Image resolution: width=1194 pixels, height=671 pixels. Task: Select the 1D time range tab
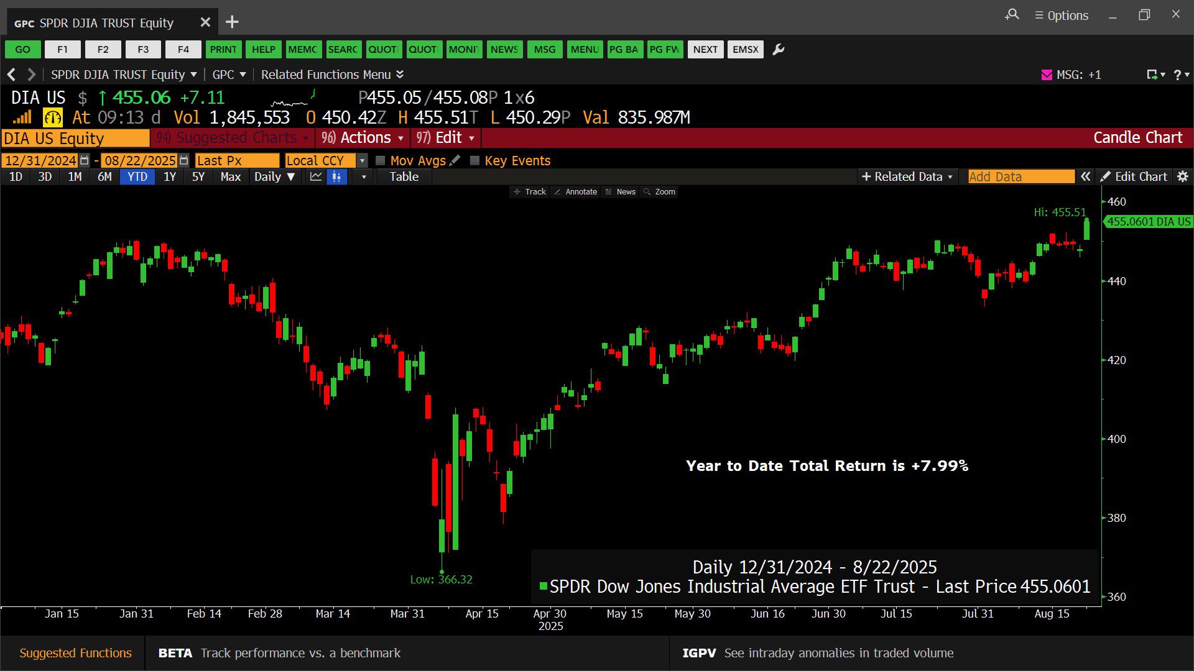coord(16,177)
